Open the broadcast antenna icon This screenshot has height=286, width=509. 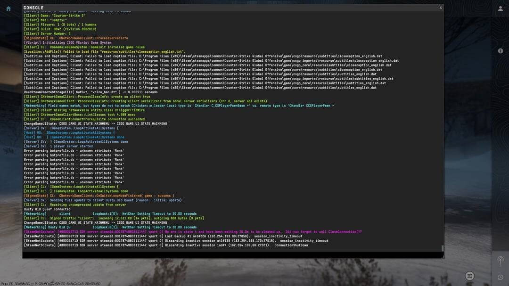pyautogui.click(x=500, y=261)
